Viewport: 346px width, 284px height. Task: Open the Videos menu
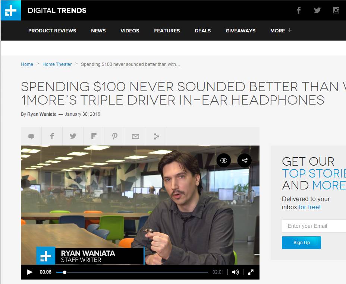point(130,31)
